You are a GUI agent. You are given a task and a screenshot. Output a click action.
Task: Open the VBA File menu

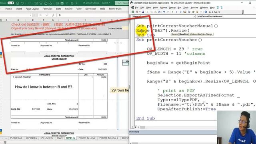point(137,8)
